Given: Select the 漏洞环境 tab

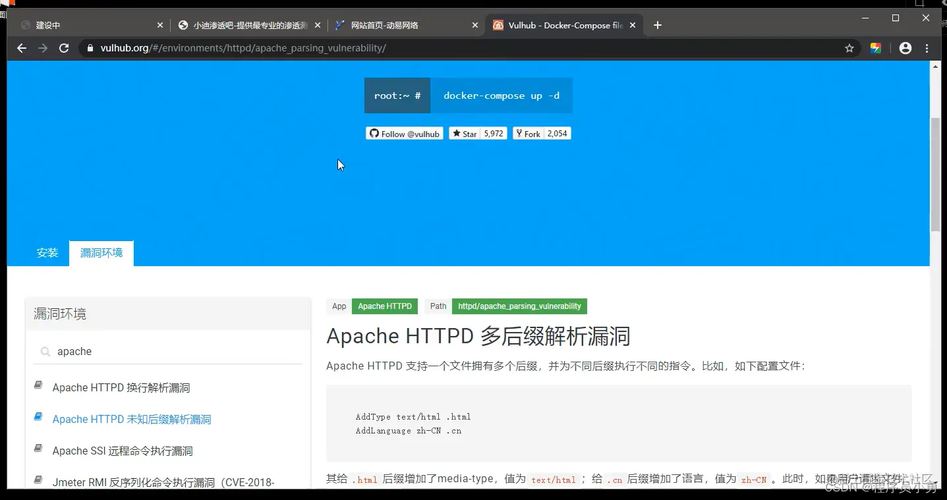Looking at the screenshot, I should 101,253.
